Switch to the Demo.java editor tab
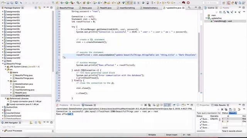Screen dimensions: 247x138 click(x=85, y=8)
